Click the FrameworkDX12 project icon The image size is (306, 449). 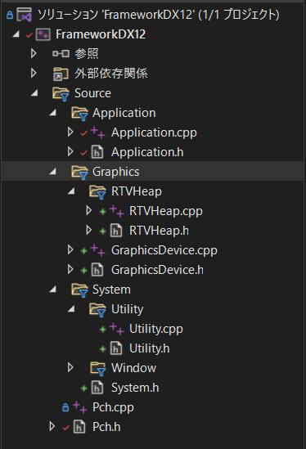(x=43, y=34)
